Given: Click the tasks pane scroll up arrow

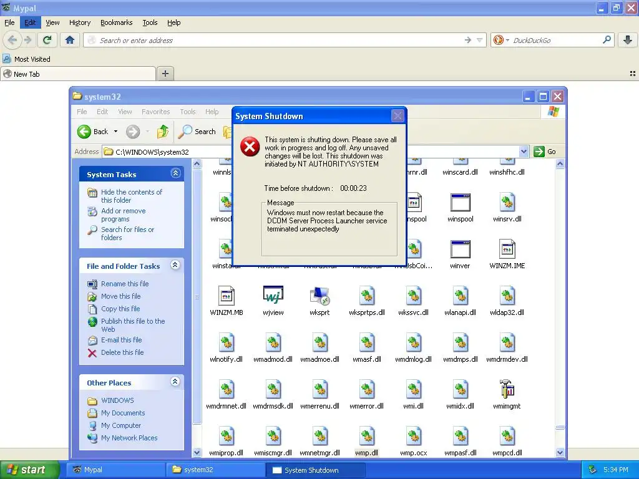Looking at the screenshot, I should (197, 164).
